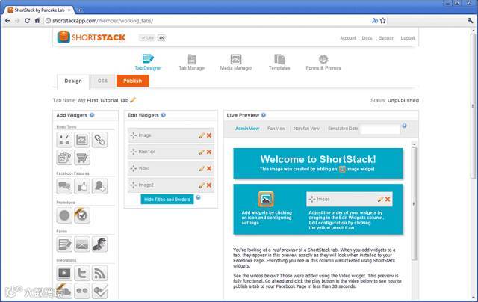Add the envelope mail form widget
This screenshot has width=478, height=302.
[82, 244]
